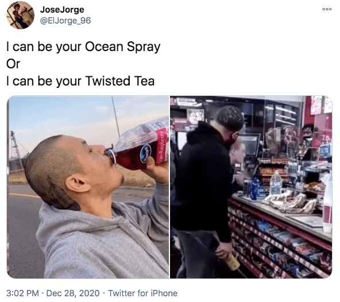The image size is (340, 302).
Task: Open the three-dot more options menu
Action: pyautogui.click(x=327, y=9)
